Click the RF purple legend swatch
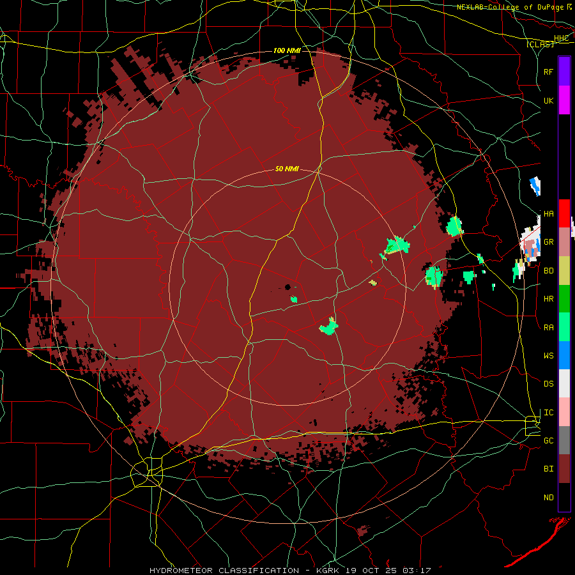Image resolution: width=575 pixels, height=575 pixels. (564, 72)
